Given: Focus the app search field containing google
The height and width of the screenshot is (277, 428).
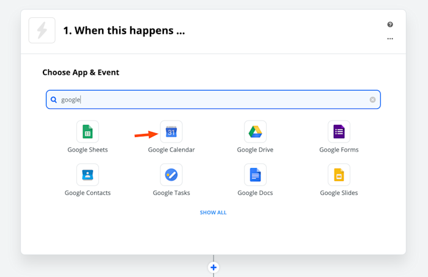Looking at the screenshot, I should [213, 100].
